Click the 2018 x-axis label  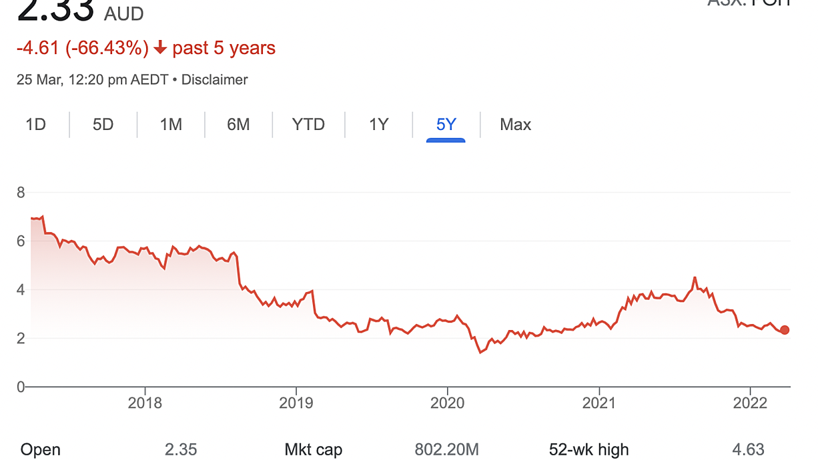pyautogui.click(x=145, y=403)
